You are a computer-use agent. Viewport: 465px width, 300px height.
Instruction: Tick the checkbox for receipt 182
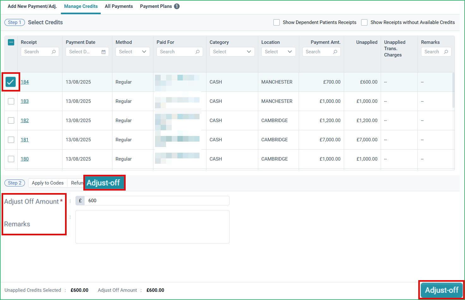coord(11,121)
